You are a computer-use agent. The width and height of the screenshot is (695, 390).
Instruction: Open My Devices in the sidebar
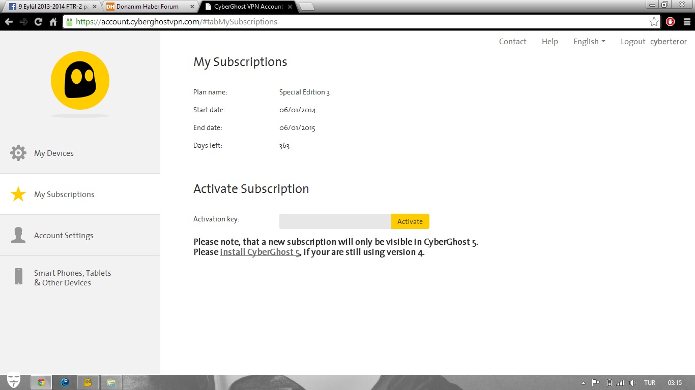coord(80,153)
